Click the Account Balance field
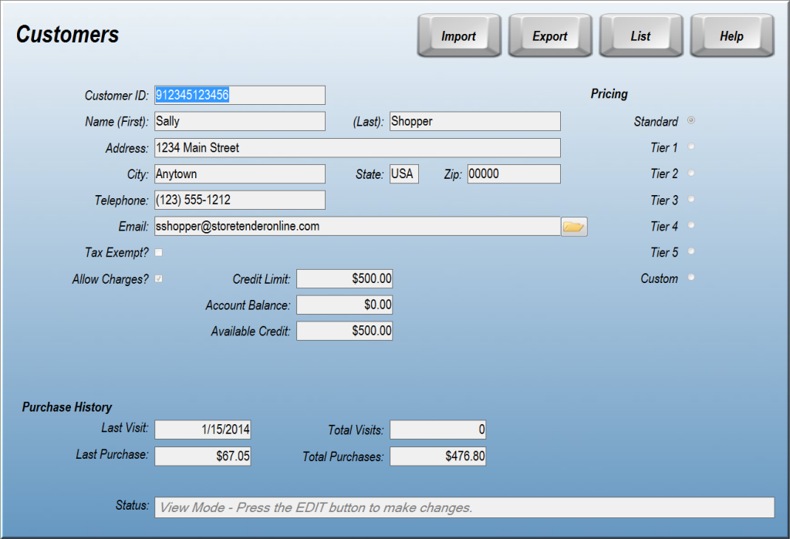The height and width of the screenshot is (539, 790). tap(345, 305)
